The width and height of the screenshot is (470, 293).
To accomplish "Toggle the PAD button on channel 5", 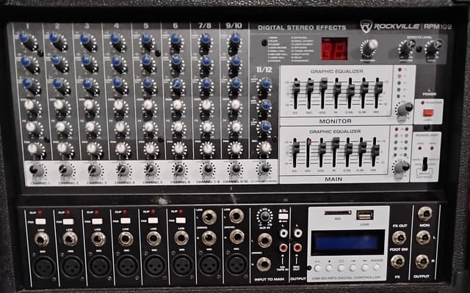I will point(153,220).
